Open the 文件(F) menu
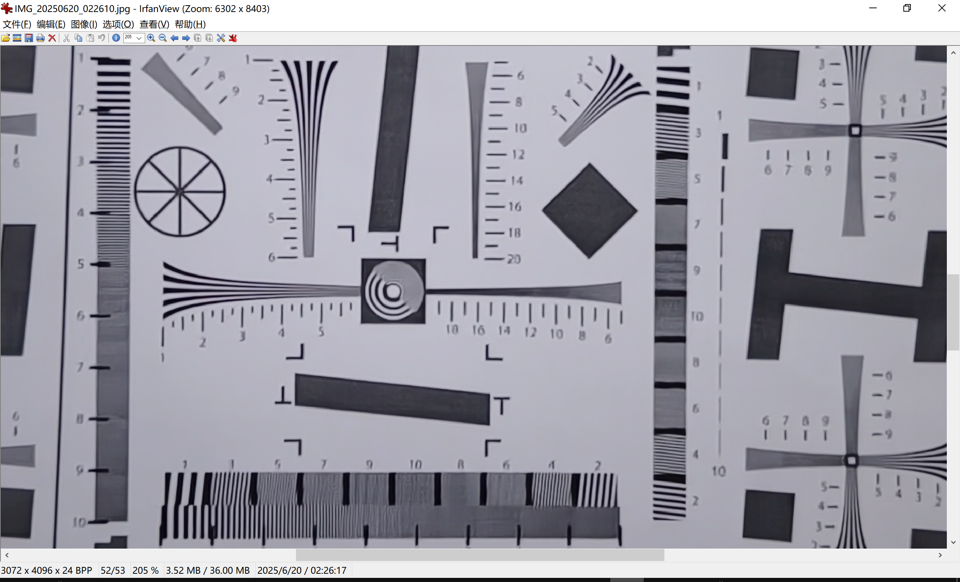The image size is (960, 582). [x=17, y=24]
